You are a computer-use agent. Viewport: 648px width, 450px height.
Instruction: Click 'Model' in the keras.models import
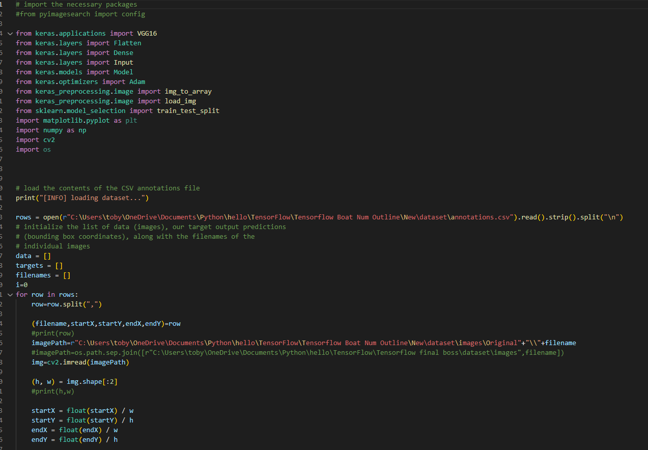click(123, 72)
